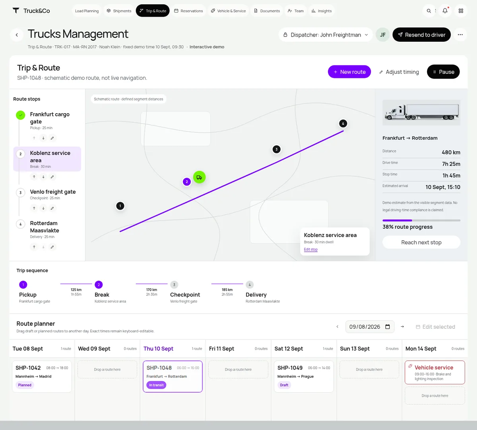
Task: Toggle the completed Frankfurt cargo gate checkmark
Action: point(21,115)
